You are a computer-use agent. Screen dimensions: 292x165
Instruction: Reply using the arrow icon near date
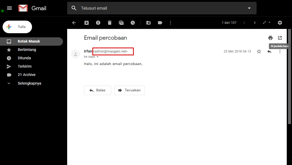pyautogui.click(x=269, y=51)
